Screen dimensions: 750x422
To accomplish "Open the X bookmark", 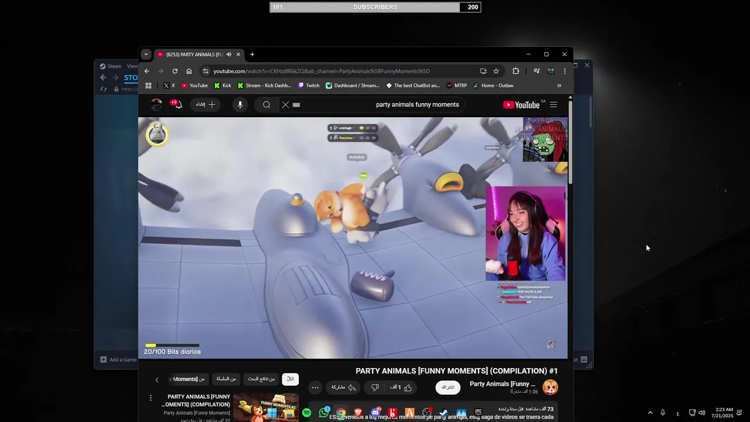I will [169, 86].
